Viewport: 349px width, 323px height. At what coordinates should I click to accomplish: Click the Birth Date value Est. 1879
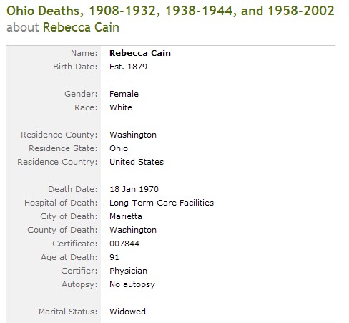128,67
